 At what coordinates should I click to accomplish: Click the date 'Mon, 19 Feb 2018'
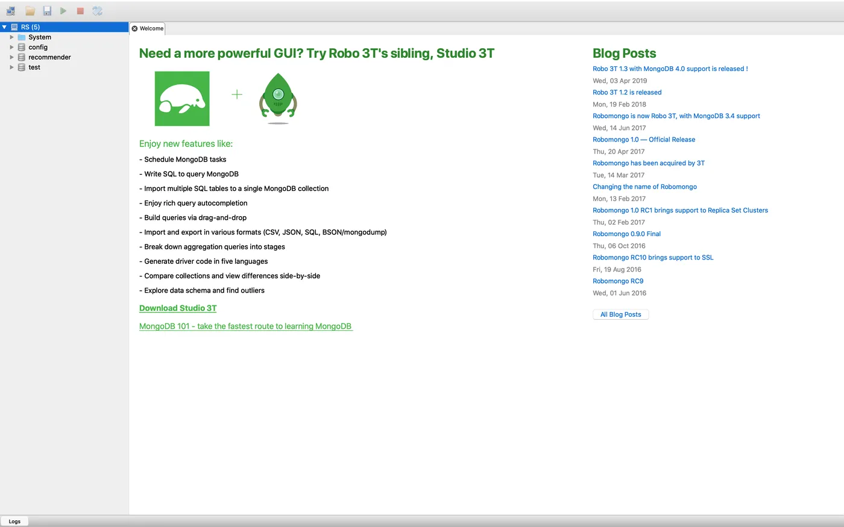click(619, 104)
